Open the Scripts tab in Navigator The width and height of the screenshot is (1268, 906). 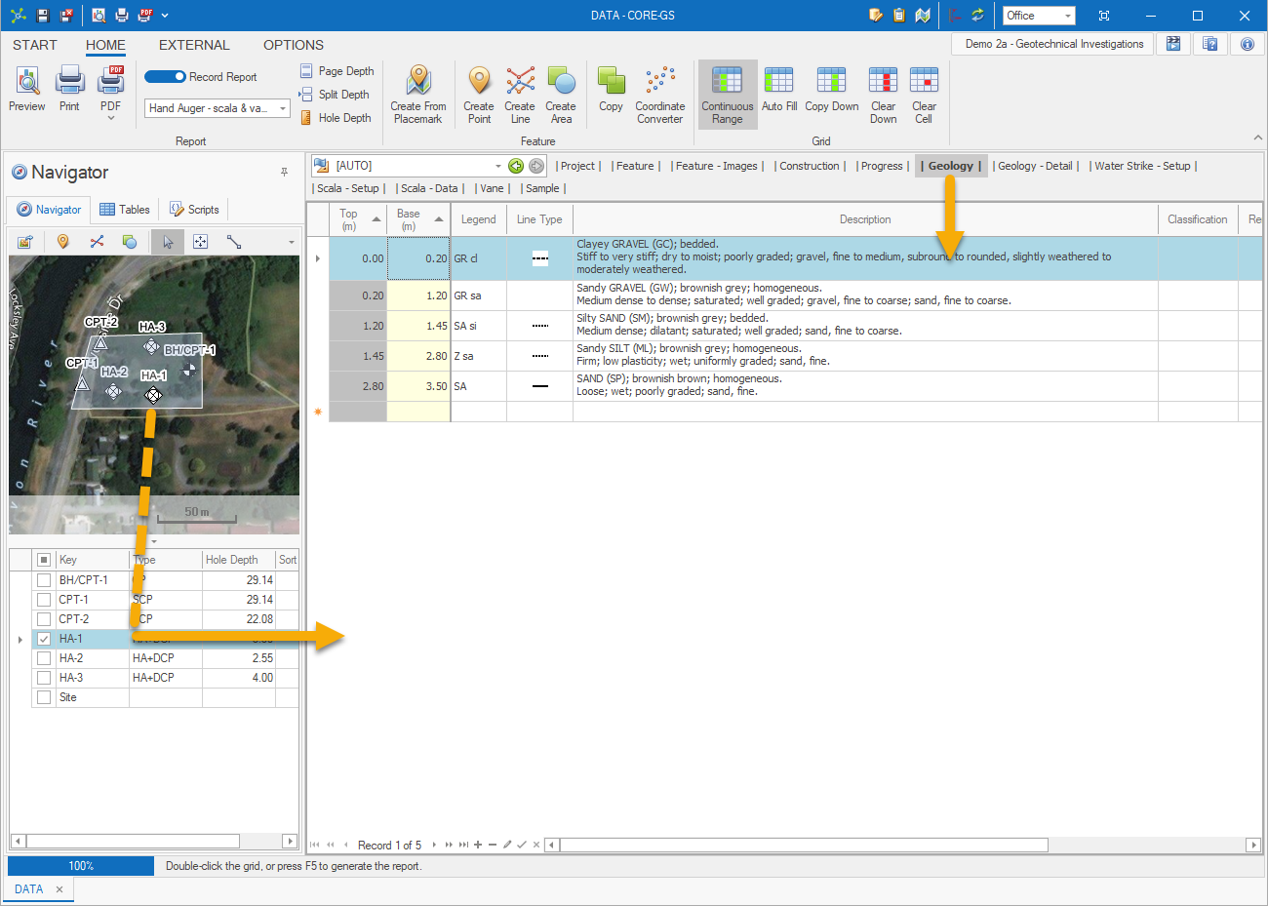coord(194,210)
